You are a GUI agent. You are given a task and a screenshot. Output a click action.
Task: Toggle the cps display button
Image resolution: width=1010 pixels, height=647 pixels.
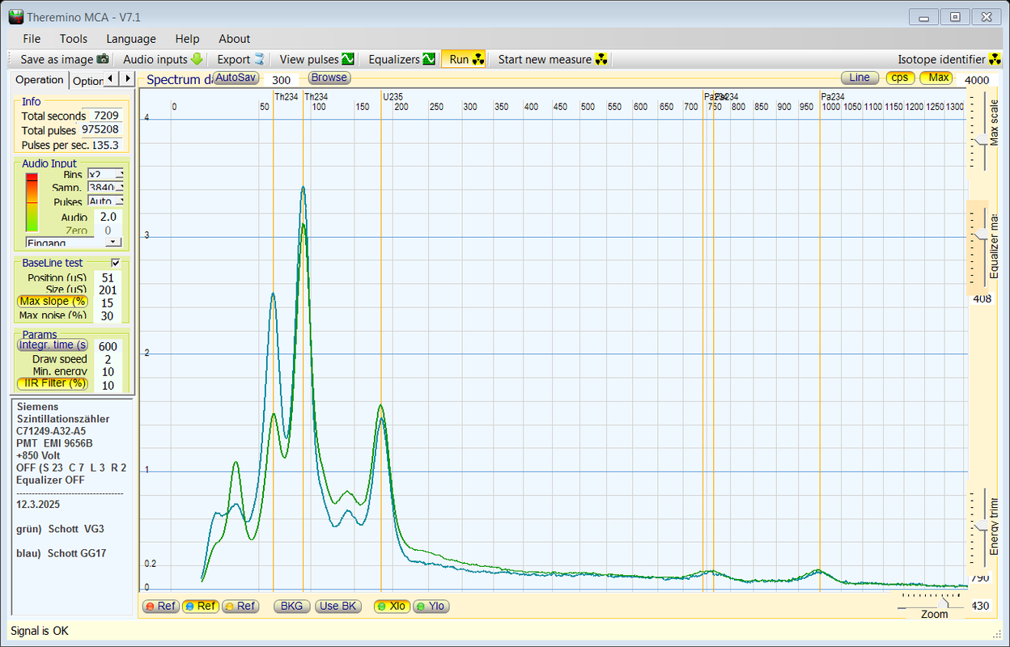pyautogui.click(x=900, y=78)
